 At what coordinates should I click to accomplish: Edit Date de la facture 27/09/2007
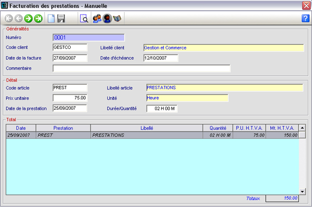(x=70, y=58)
